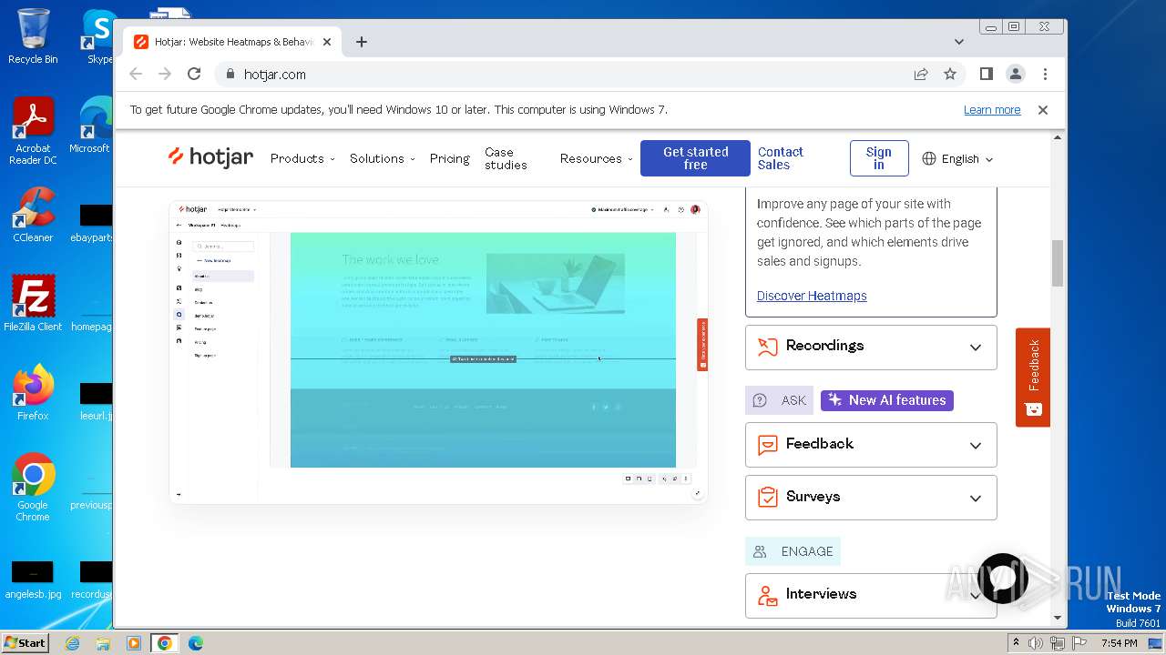Open the chat widget bubble
Viewport: 1166px width, 655px height.
tap(1003, 579)
